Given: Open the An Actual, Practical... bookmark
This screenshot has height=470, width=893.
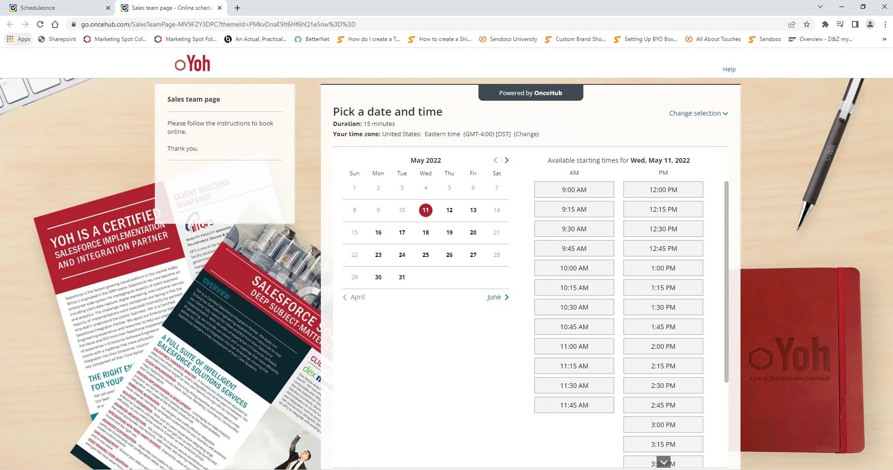Looking at the screenshot, I should 256,39.
